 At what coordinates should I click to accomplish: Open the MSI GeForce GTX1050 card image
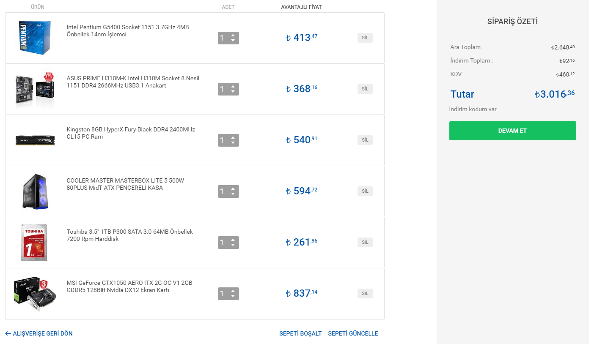click(x=35, y=293)
